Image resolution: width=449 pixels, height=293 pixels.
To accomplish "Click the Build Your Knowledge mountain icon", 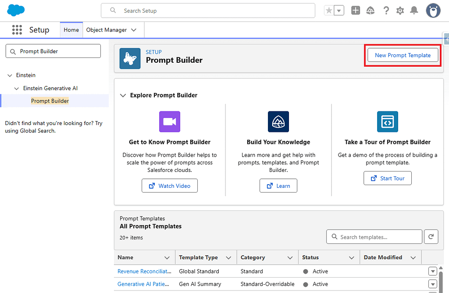I will 278,122.
